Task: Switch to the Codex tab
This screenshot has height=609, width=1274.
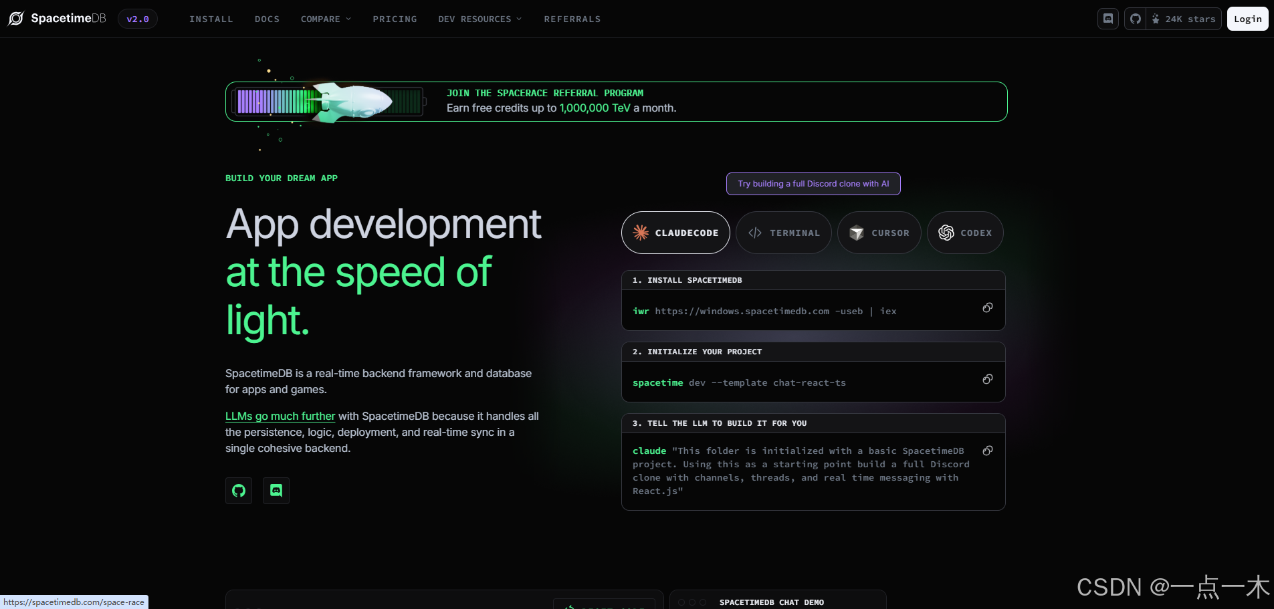Action: [x=965, y=233]
